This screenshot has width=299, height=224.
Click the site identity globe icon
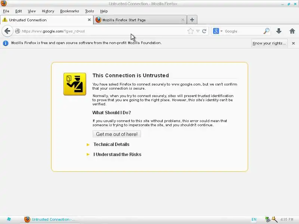tap(18, 31)
